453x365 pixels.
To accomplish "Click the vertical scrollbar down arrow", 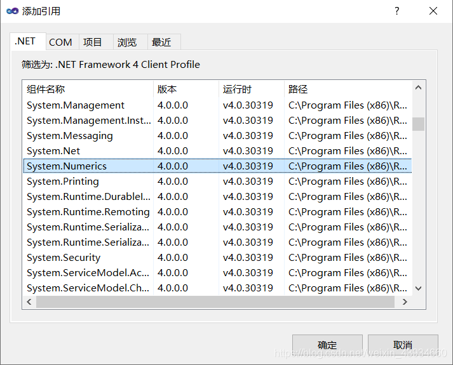I will pyautogui.click(x=418, y=288).
